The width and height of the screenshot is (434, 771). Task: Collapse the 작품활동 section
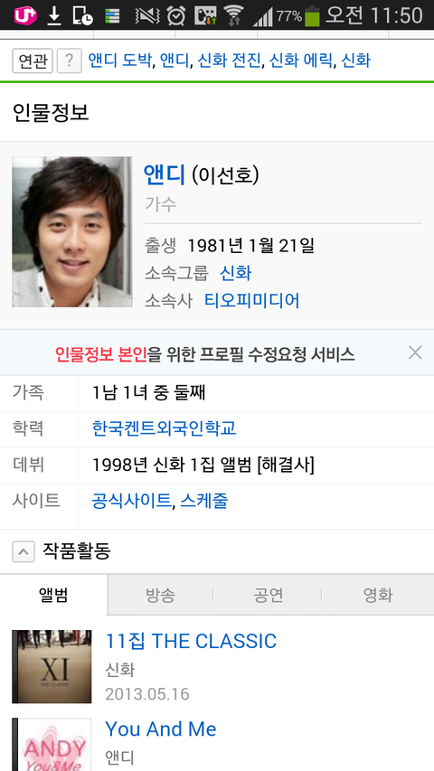tap(24, 551)
